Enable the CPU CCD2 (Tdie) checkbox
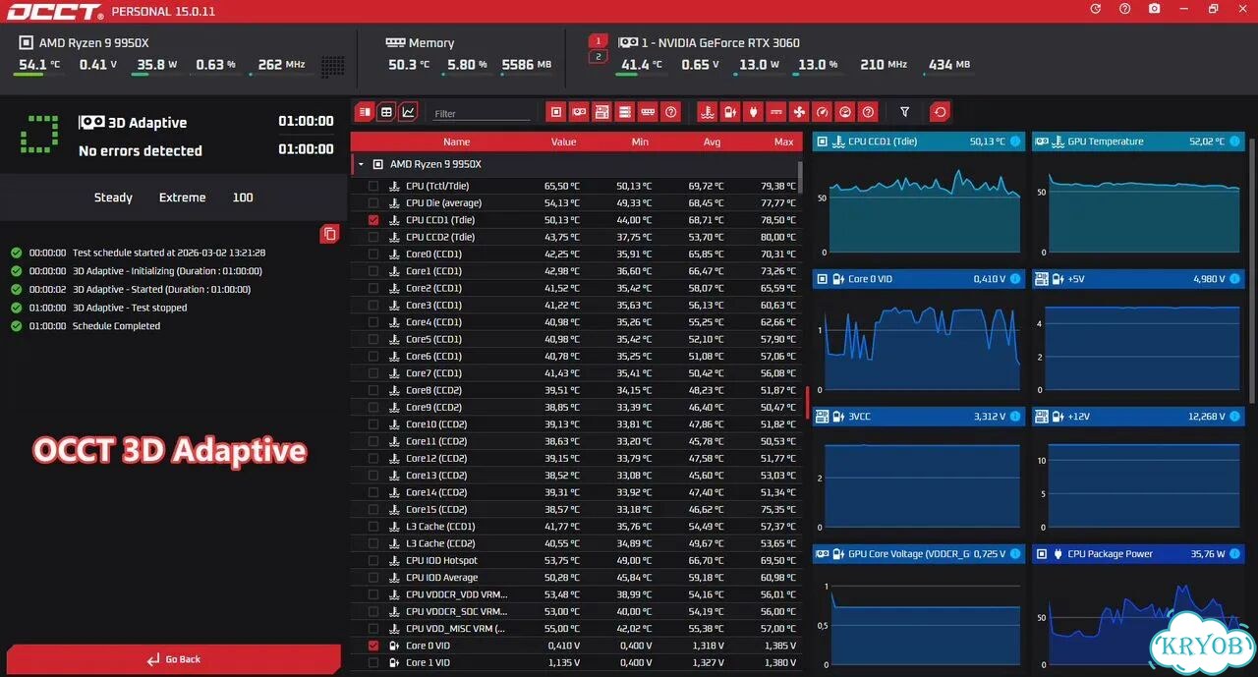This screenshot has width=1258, height=677. point(373,237)
